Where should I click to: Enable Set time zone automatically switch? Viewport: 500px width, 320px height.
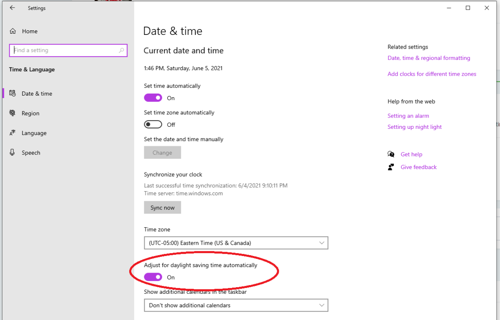(x=153, y=125)
